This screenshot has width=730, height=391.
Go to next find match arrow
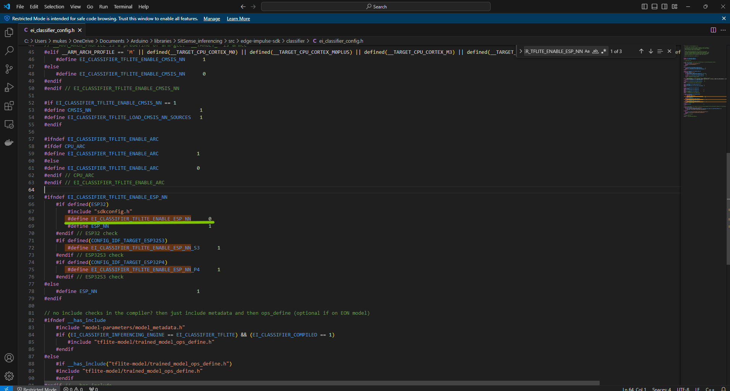tap(651, 51)
